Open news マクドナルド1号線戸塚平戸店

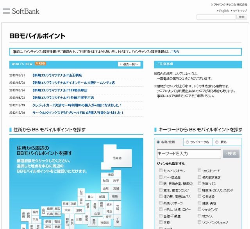[x=63, y=98]
